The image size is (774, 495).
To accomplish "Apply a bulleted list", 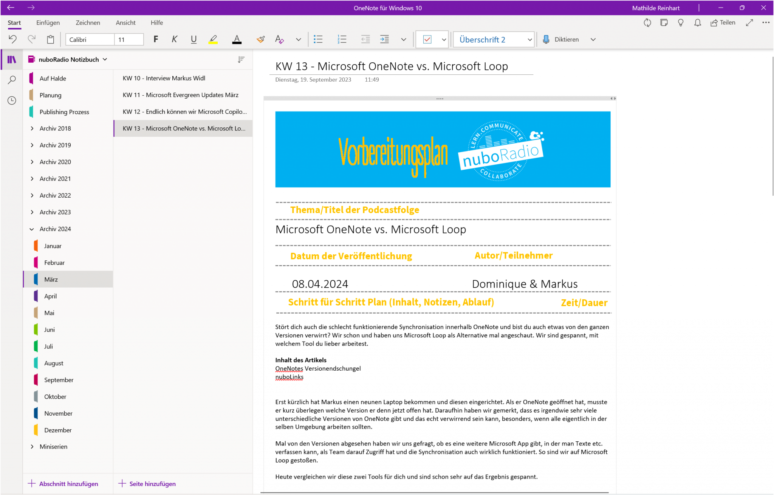I will point(318,39).
